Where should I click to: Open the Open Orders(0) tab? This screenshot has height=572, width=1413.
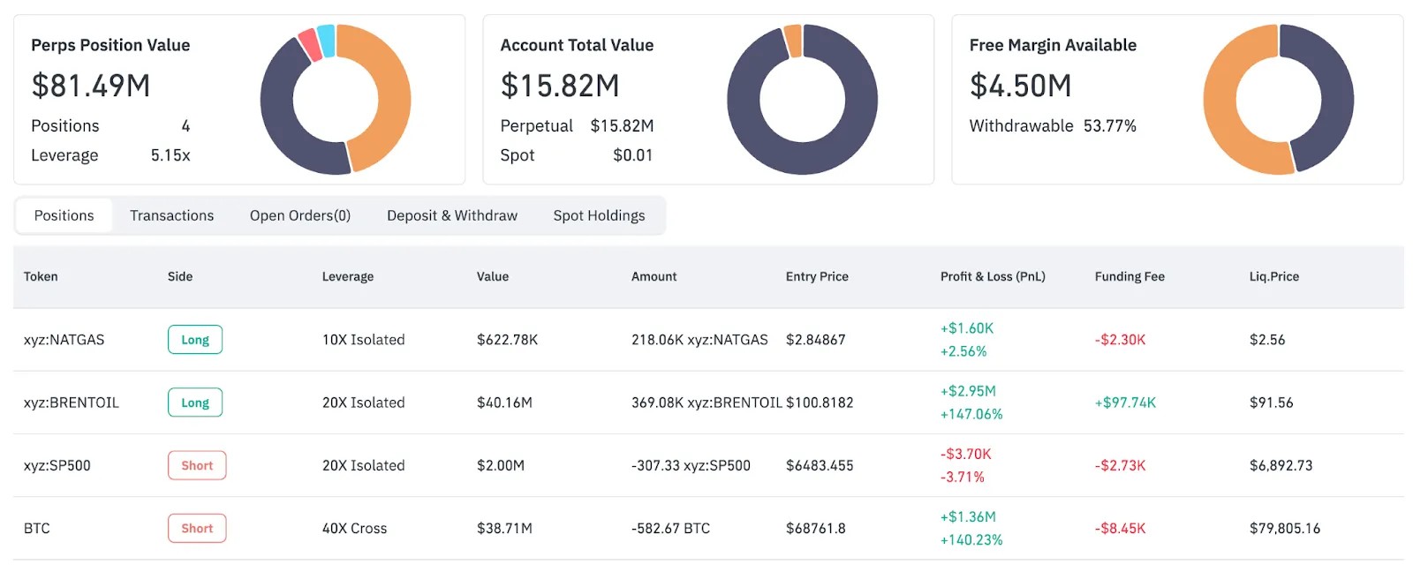299,215
